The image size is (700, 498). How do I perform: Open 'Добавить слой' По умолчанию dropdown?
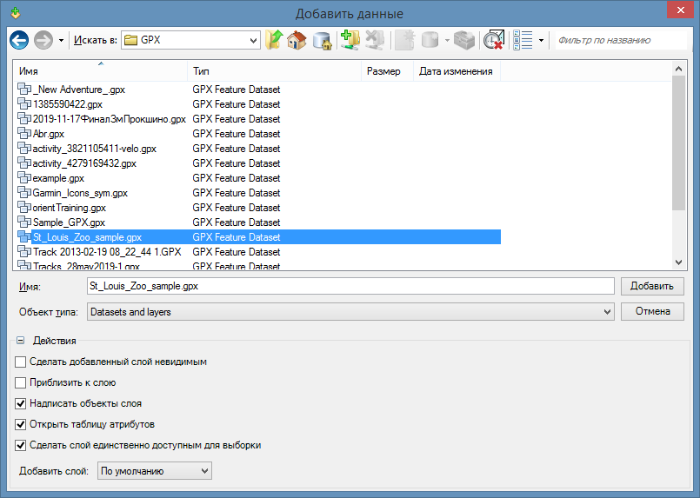pos(155,471)
